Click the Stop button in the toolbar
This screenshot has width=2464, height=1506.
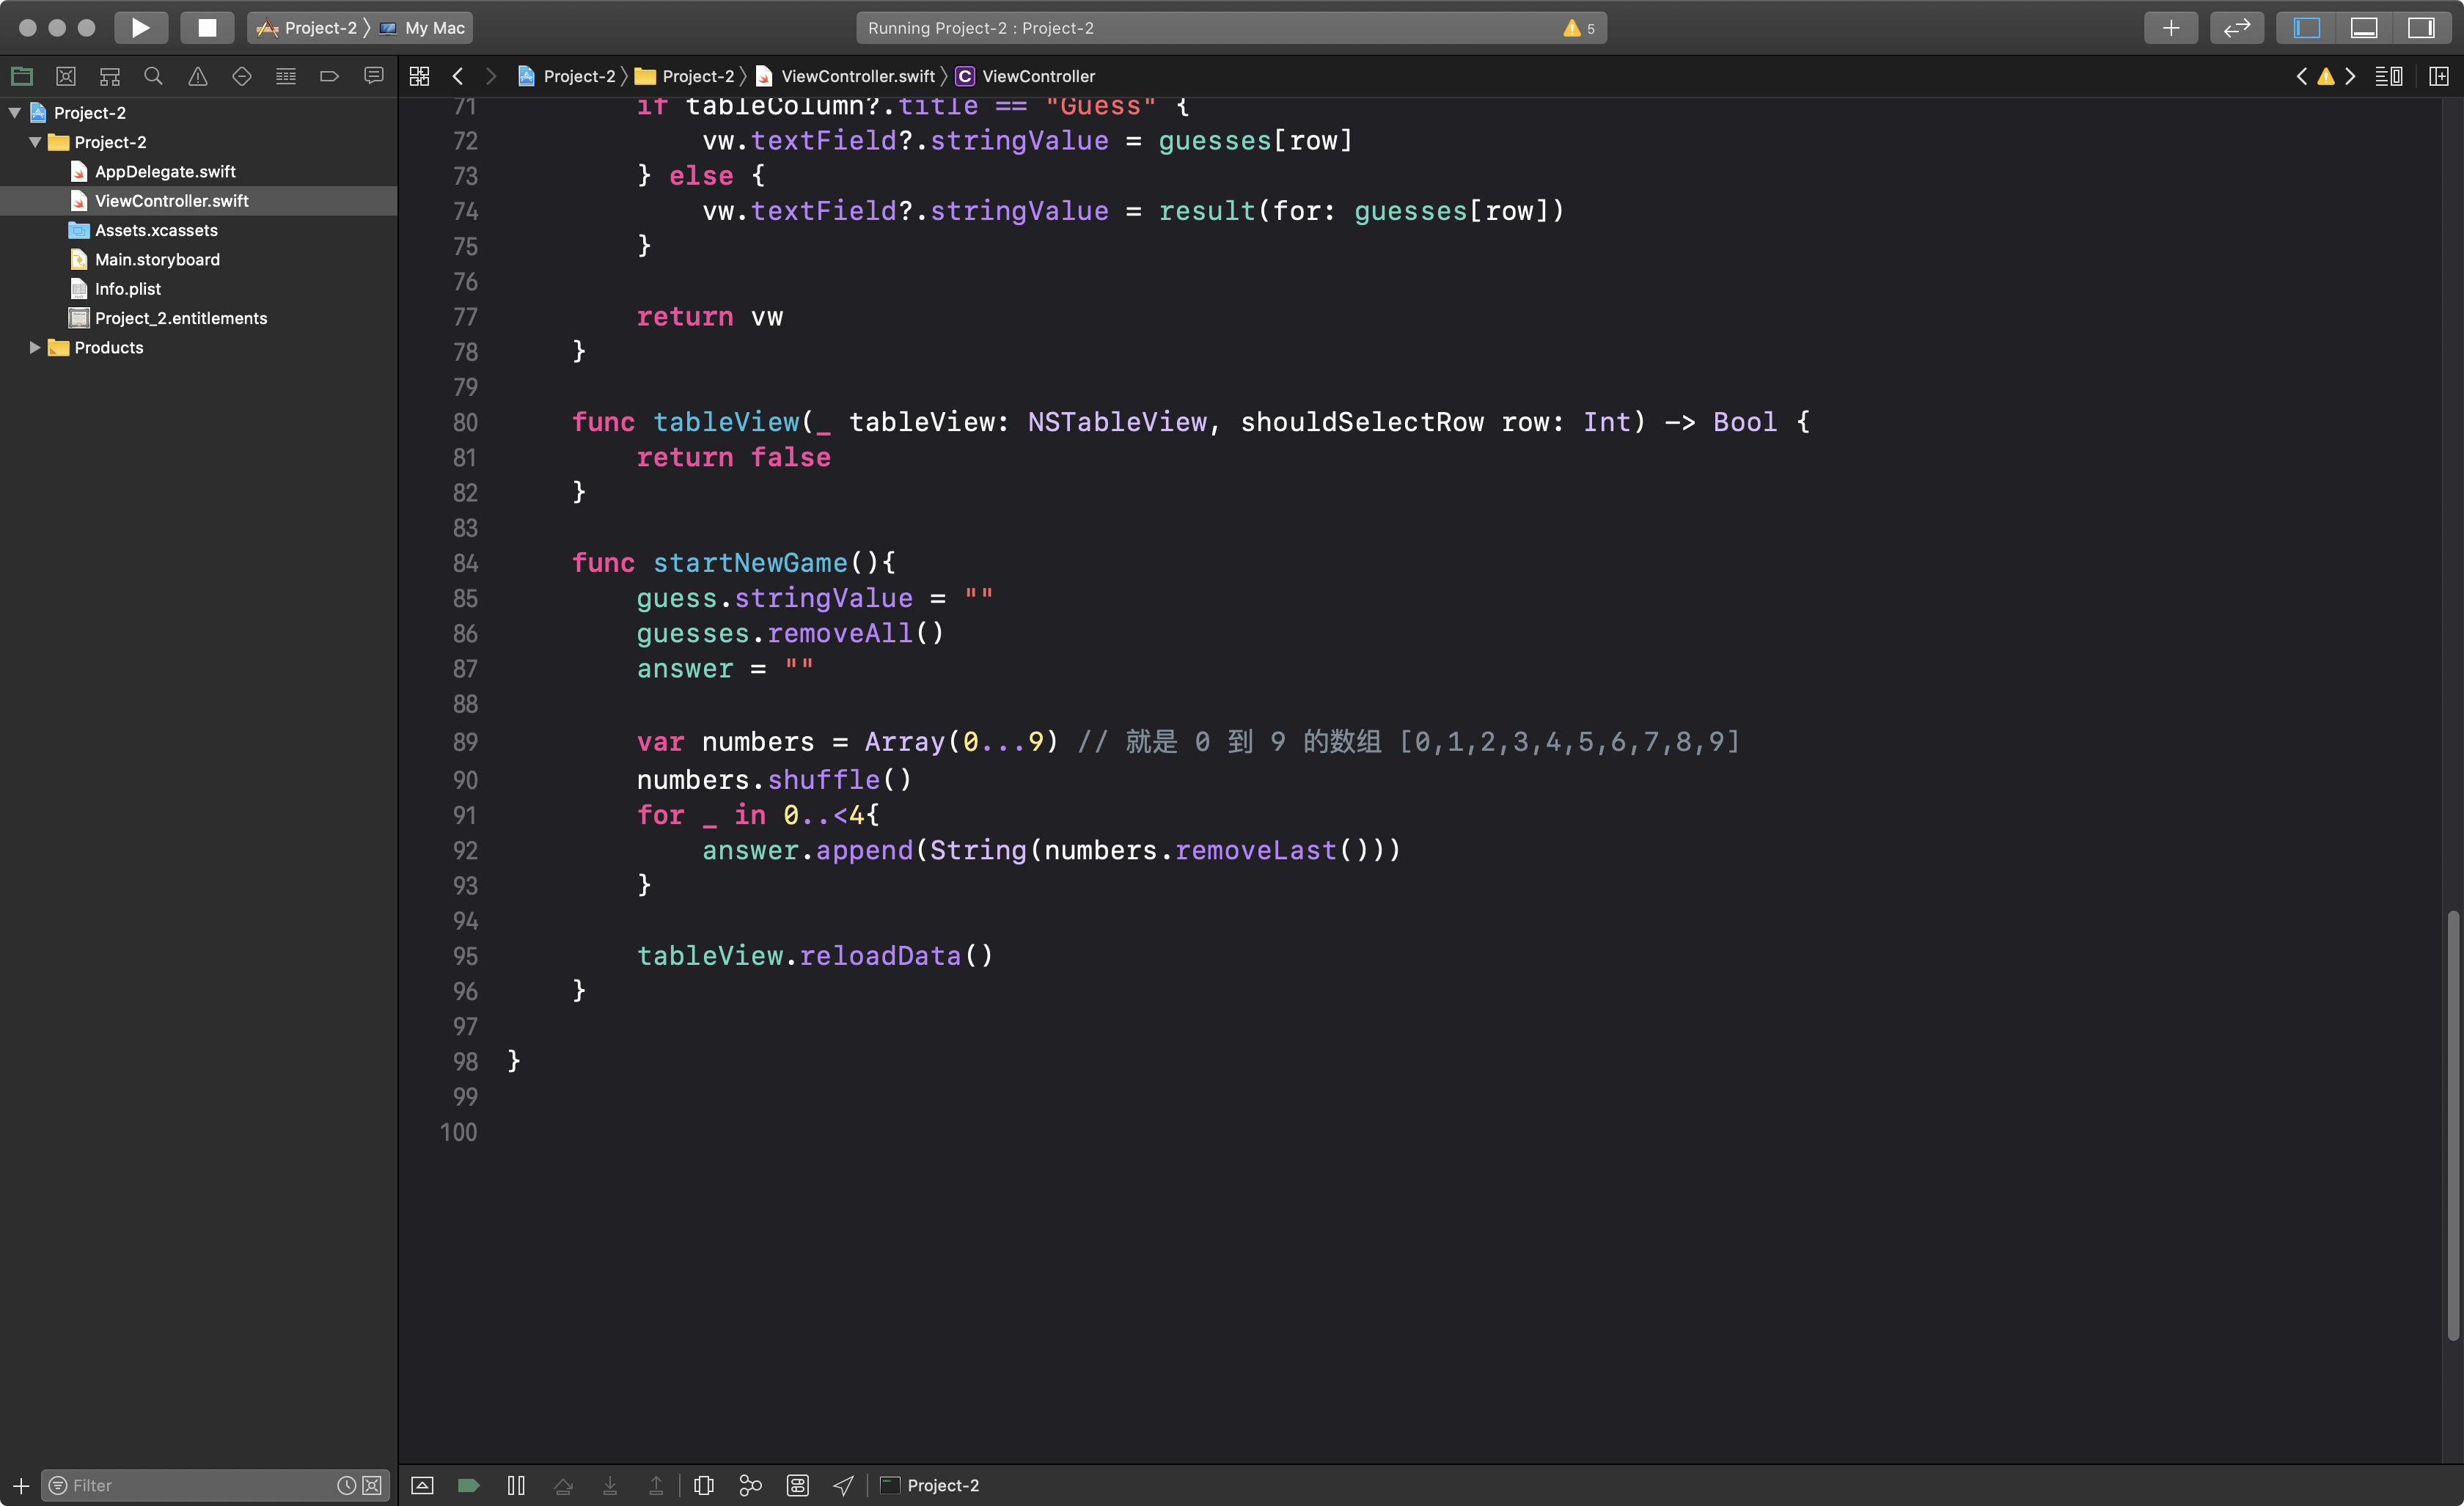(x=207, y=28)
